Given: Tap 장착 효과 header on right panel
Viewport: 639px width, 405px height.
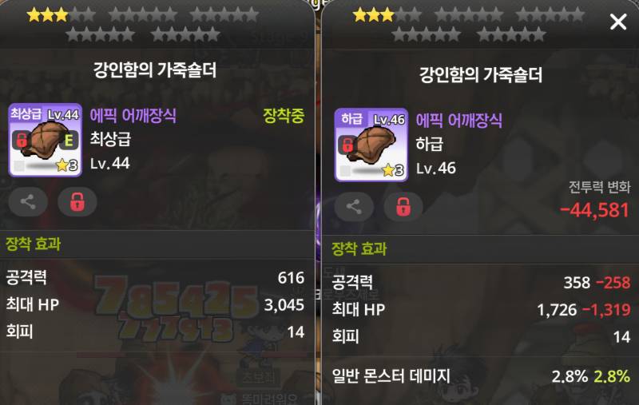Looking at the screenshot, I should coord(359,248).
